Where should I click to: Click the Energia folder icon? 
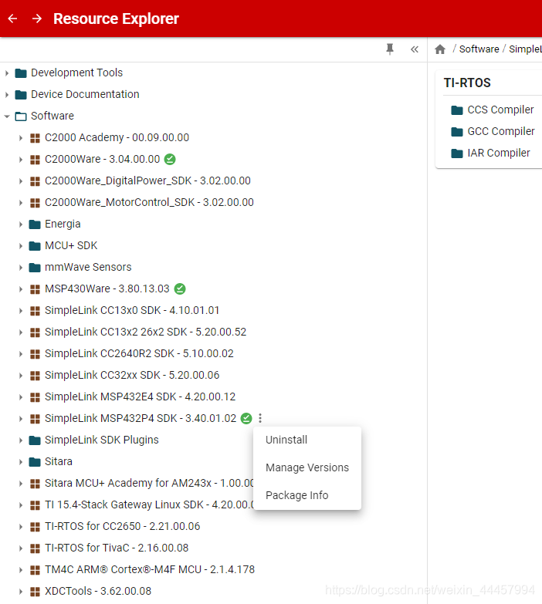35,224
